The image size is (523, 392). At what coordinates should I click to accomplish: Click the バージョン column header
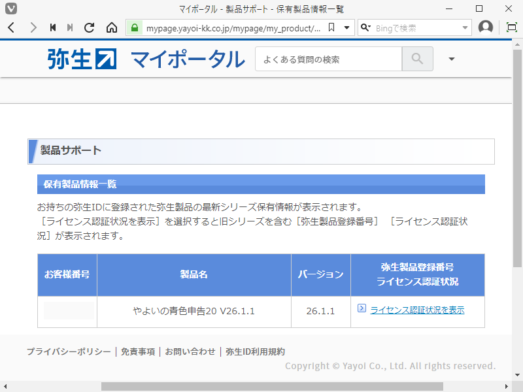point(320,274)
